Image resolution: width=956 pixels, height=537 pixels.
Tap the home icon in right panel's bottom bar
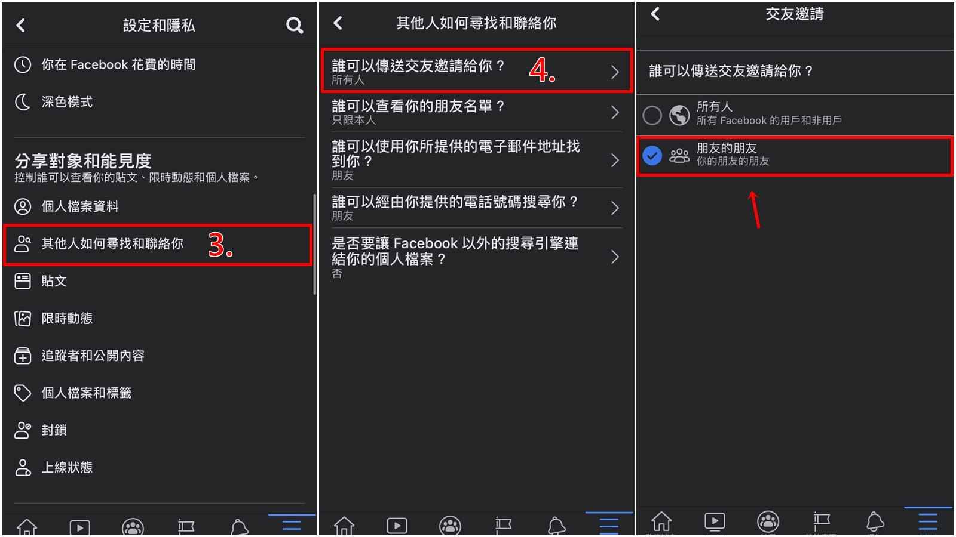point(661,521)
